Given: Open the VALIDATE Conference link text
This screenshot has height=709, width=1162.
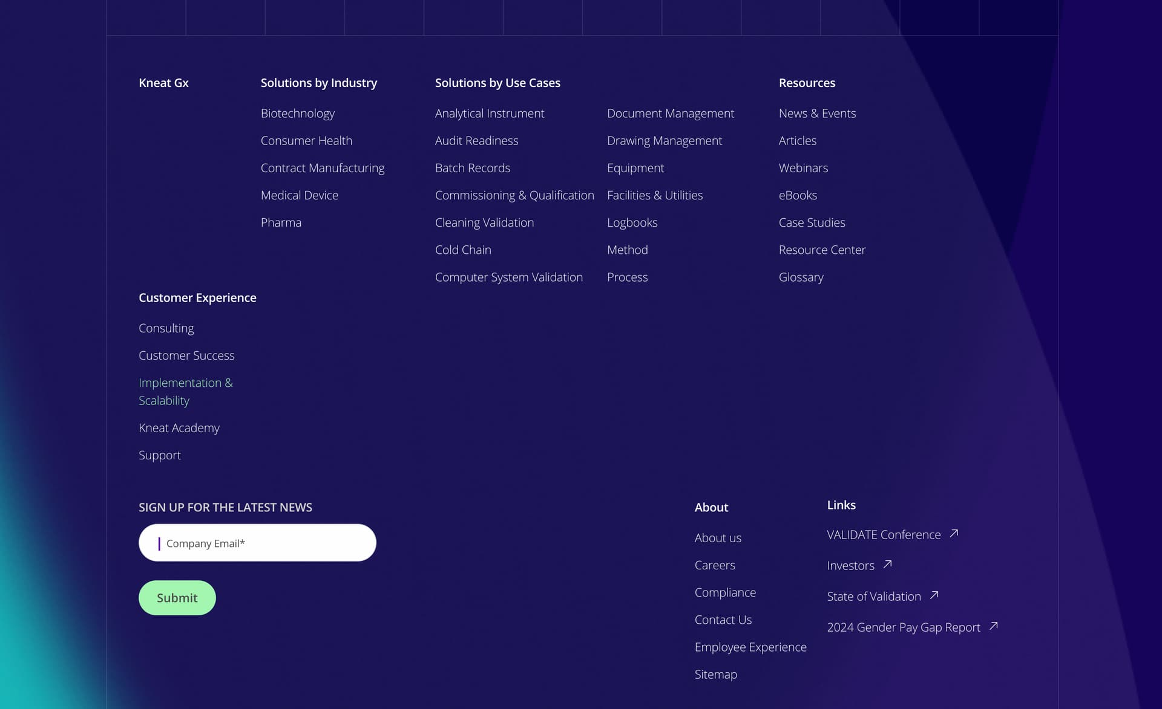Looking at the screenshot, I should click(884, 535).
